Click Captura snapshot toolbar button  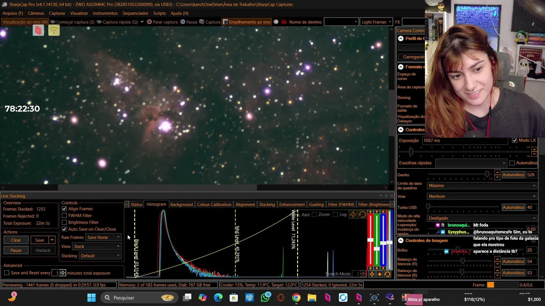click(x=209, y=22)
